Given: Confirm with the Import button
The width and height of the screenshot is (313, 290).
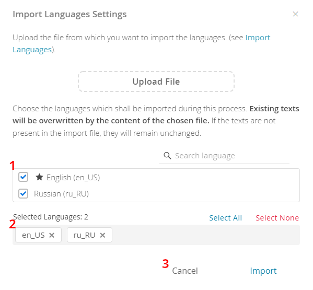Looking at the screenshot, I should pyautogui.click(x=263, y=271).
